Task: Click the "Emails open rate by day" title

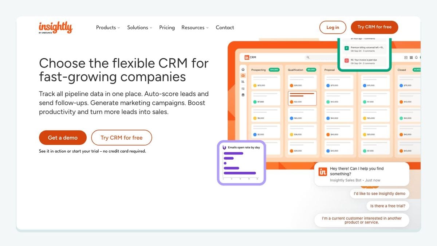Action: (x=244, y=148)
